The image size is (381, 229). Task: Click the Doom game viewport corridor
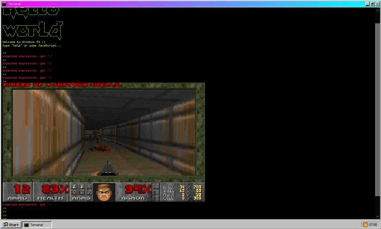pos(104,133)
